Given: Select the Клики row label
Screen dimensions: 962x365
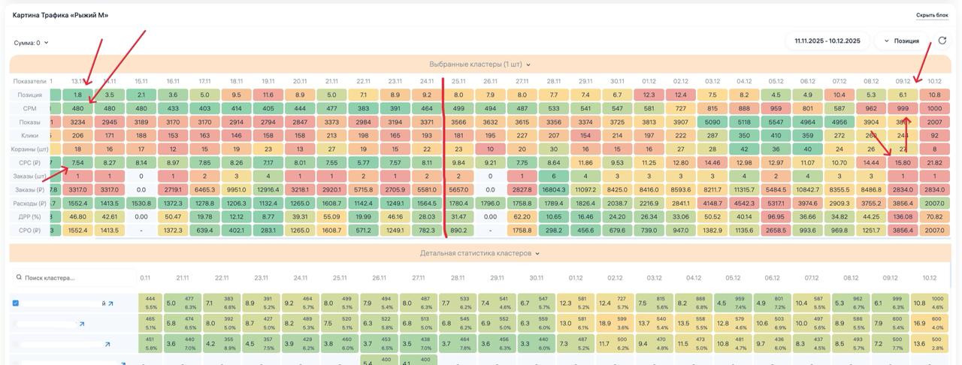Looking at the screenshot, I should pos(29,136).
